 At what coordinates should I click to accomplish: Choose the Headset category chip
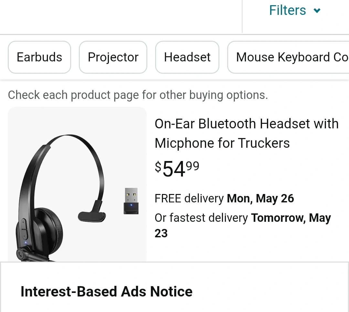[187, 57]
